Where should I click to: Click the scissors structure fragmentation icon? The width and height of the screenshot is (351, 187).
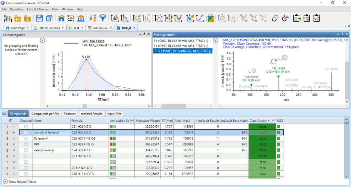285,18
